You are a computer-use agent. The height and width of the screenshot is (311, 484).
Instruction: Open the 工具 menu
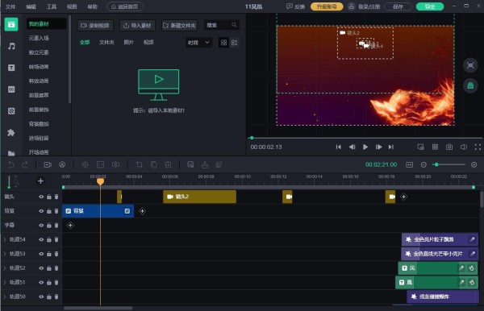click(52, 6)
